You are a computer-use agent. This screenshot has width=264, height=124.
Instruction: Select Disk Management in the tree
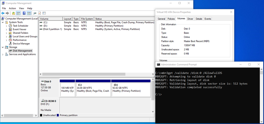(x=22, y=51)
